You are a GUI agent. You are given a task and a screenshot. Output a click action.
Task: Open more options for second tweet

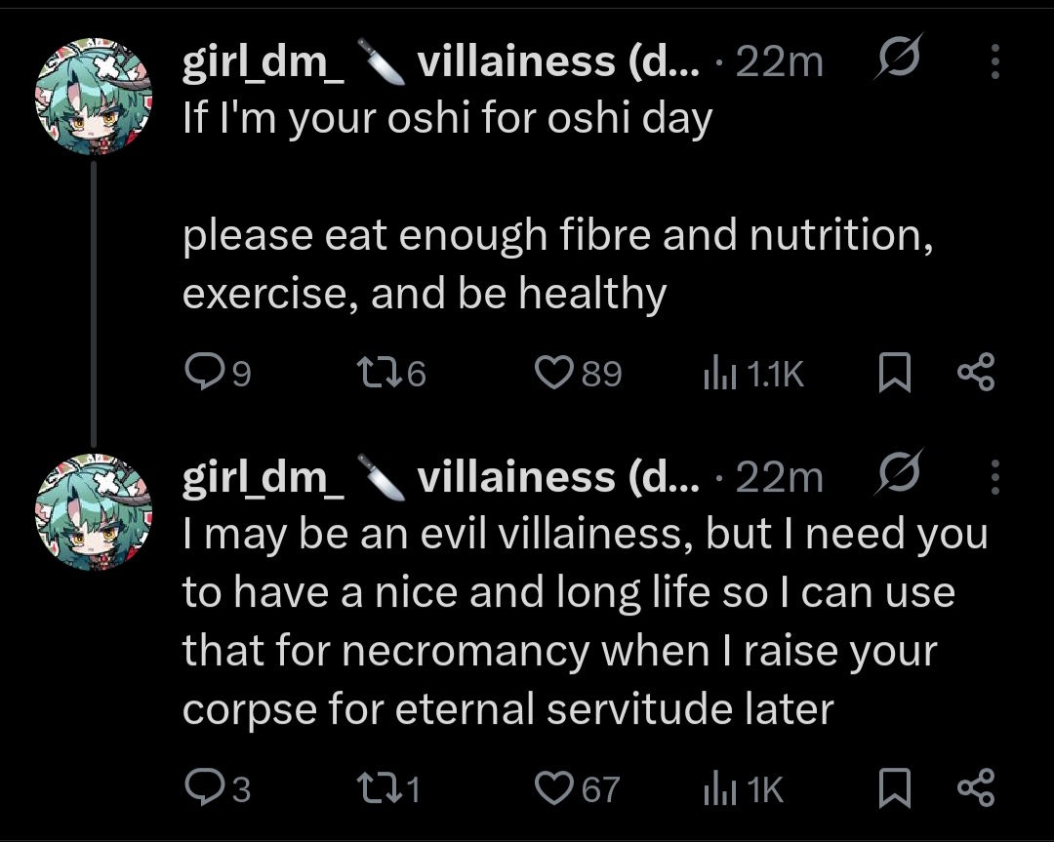(x=994, y=478)
